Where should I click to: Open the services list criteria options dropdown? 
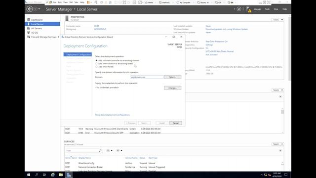[x=110, y=151]
